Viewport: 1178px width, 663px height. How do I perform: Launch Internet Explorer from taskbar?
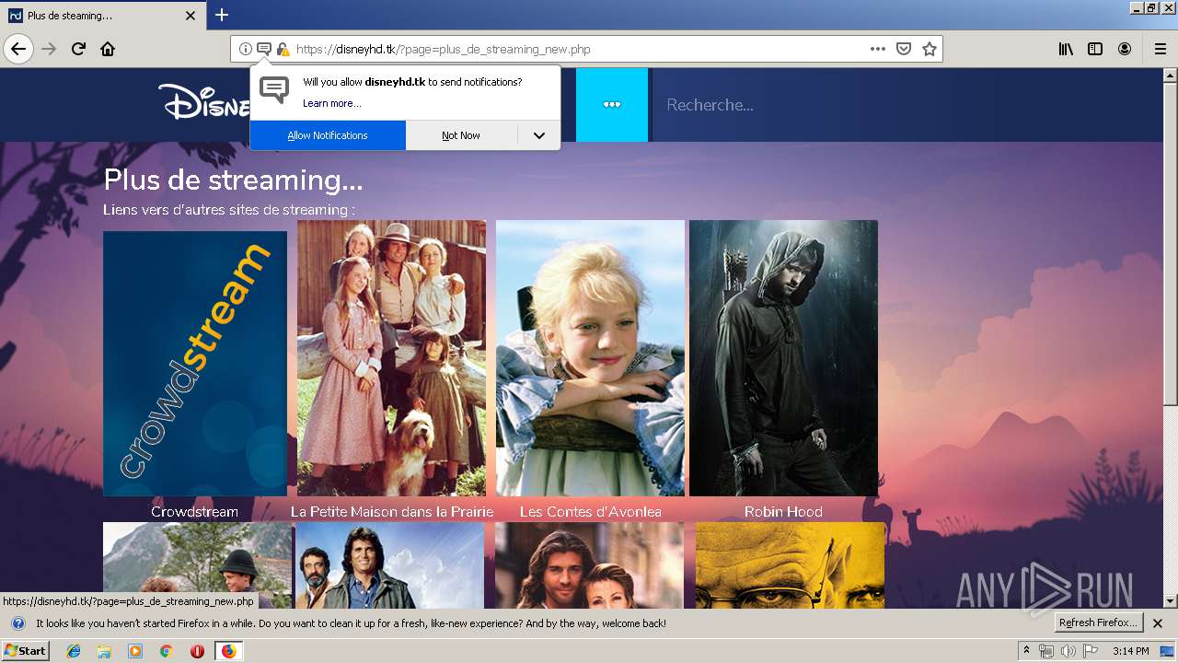click(74, 651)
